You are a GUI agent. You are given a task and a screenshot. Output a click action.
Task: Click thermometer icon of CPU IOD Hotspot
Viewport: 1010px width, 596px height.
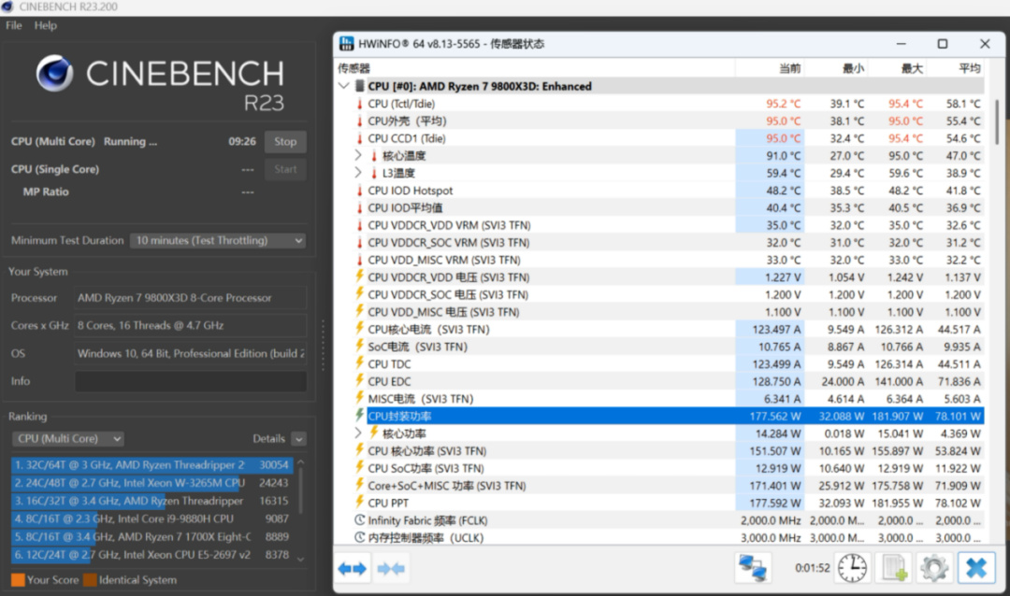(x=359, y=191)
